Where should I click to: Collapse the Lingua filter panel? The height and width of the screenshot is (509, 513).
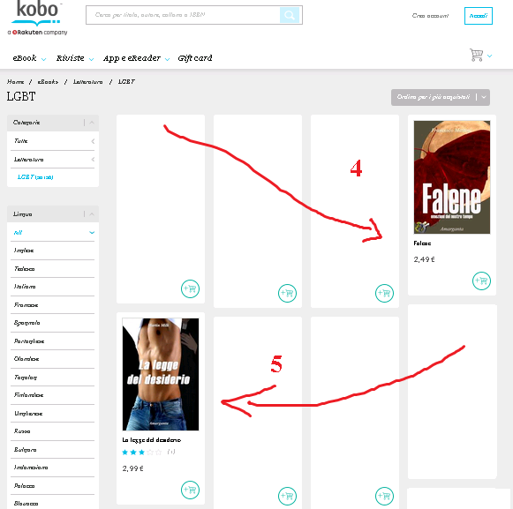pyautogui.click(x=92, y=214)
